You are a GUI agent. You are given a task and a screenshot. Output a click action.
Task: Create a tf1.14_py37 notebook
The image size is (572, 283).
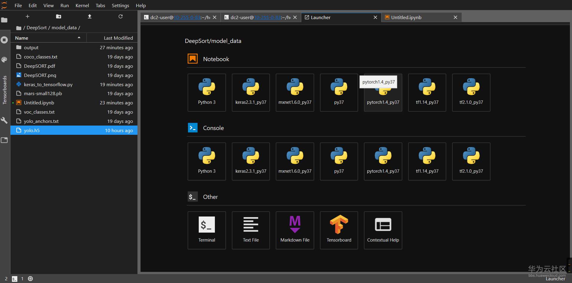tap(427, 92)
